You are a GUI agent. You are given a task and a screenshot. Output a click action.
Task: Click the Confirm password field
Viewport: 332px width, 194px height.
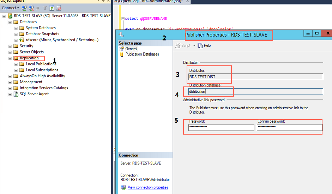pos(289,127)
